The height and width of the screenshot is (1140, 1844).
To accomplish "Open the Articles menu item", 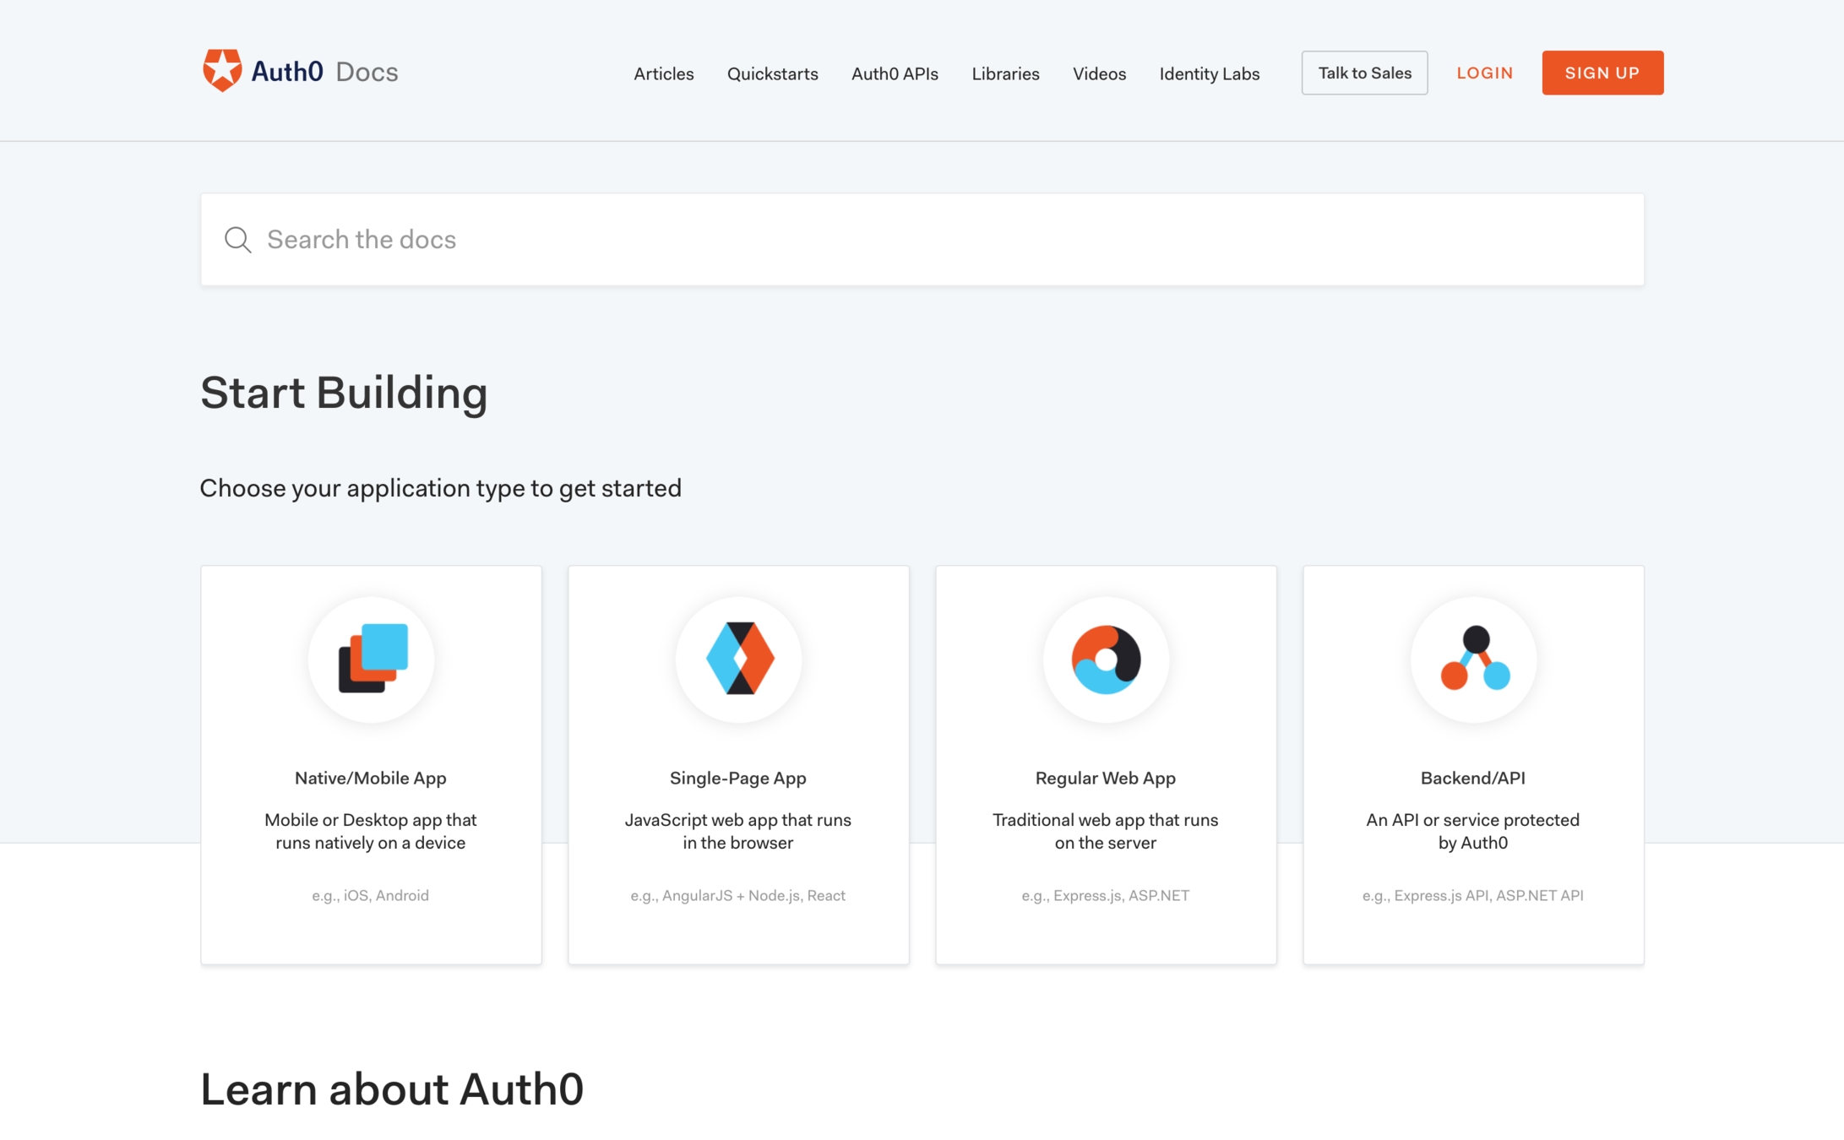I will 664,73.
